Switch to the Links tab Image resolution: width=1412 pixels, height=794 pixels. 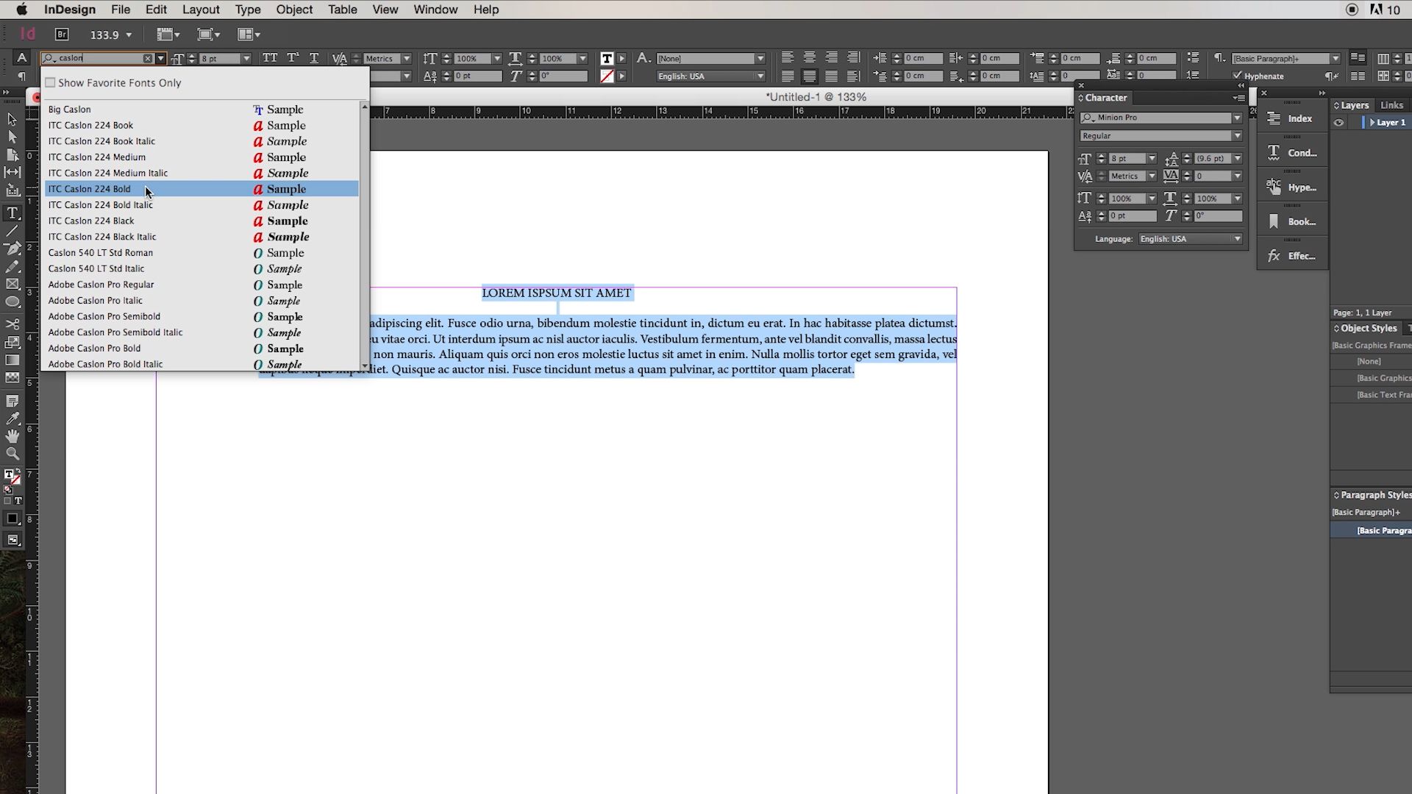(1391, 105)
